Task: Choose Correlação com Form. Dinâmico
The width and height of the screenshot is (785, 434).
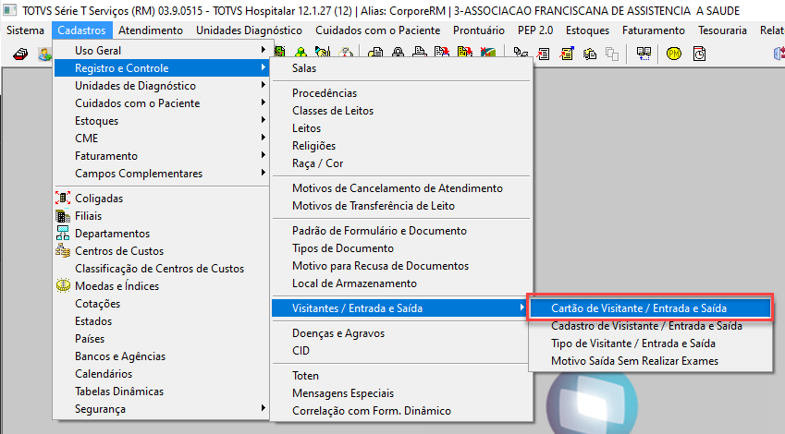Action: tap(401, 411)
